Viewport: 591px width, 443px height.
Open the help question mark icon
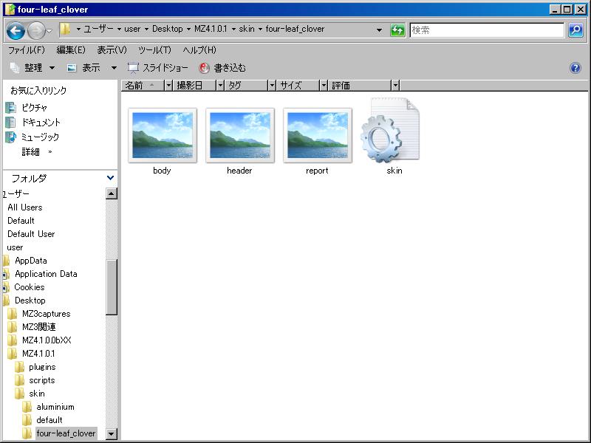pos(575,68)
